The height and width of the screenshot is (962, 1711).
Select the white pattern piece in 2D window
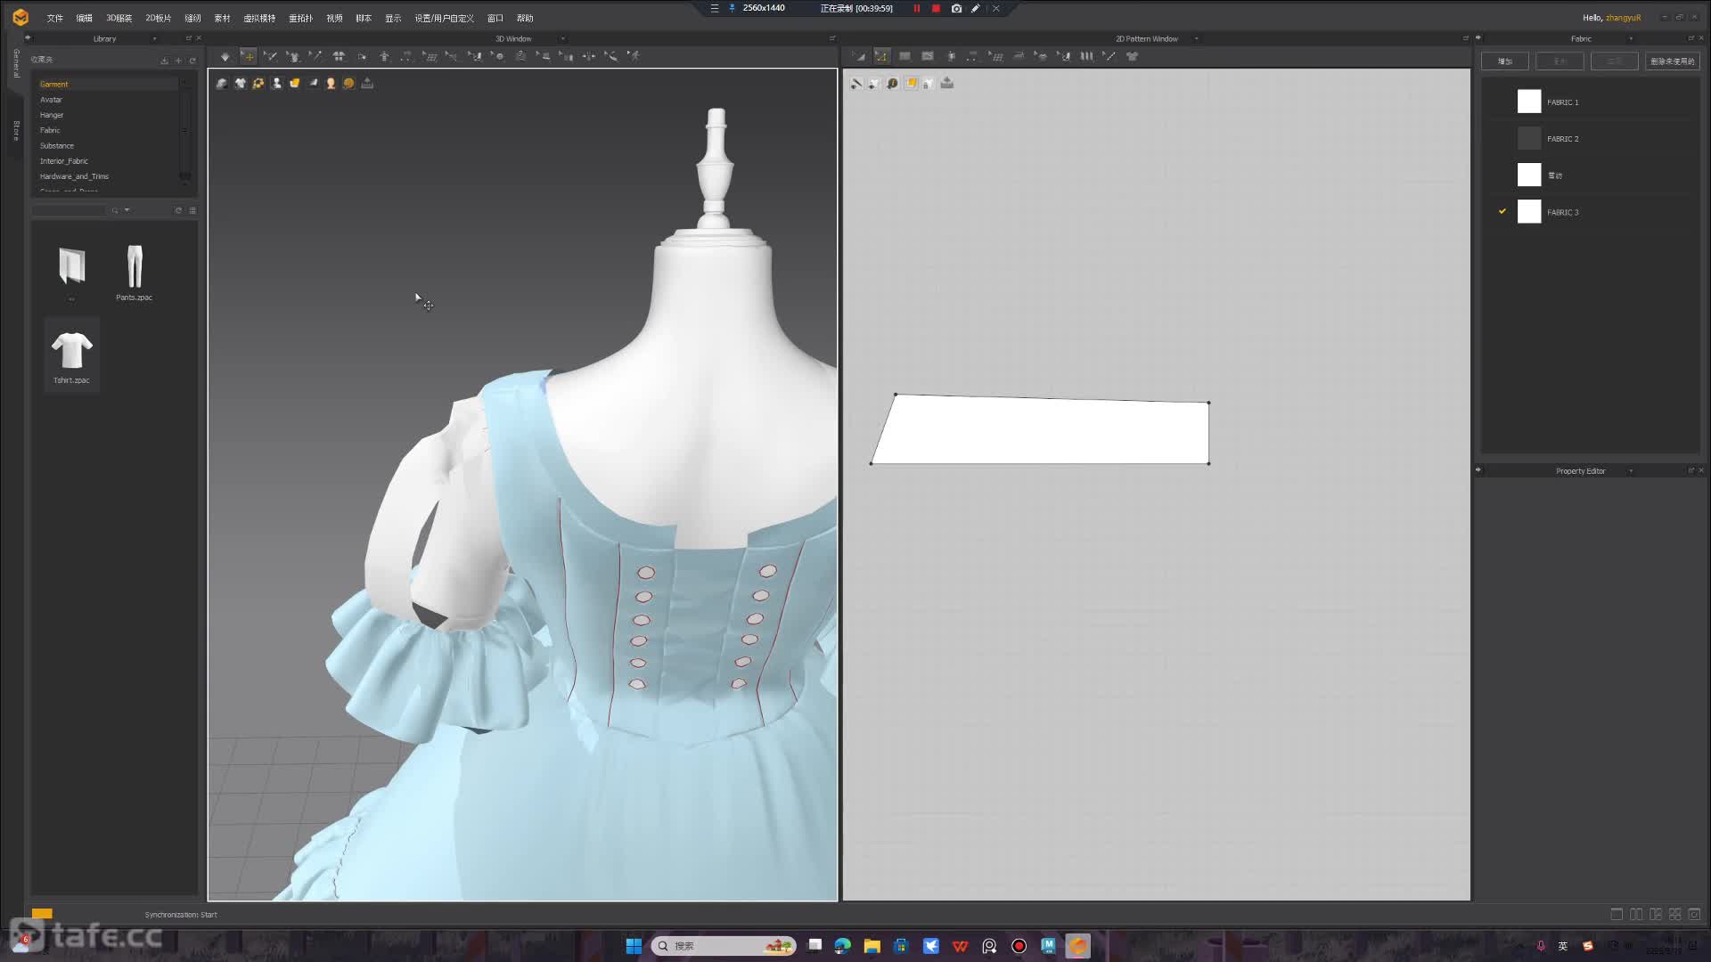click(1043, 431)
